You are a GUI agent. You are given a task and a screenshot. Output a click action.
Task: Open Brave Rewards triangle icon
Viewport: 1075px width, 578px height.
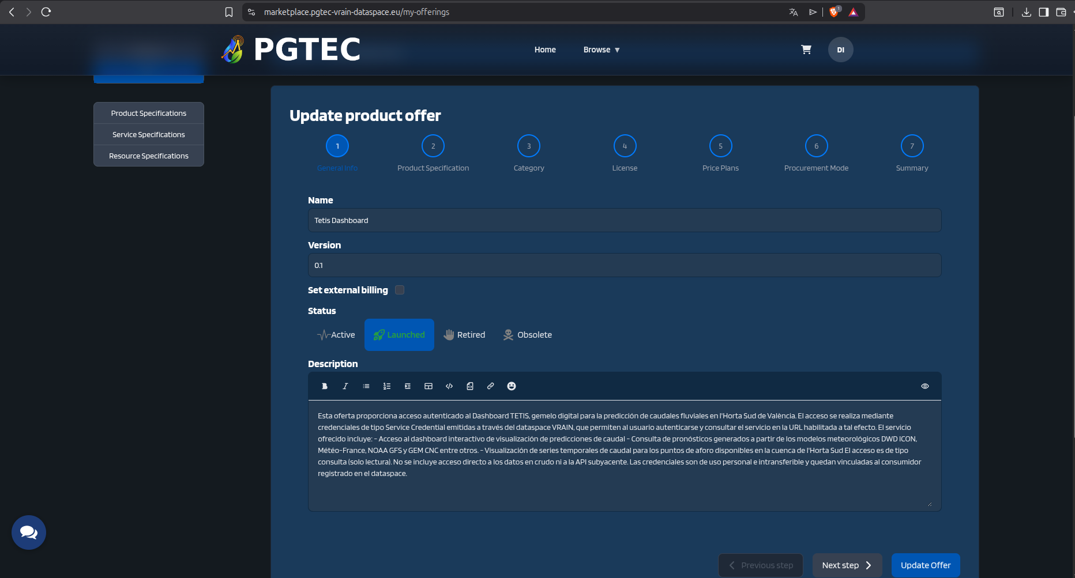pos(854,12)
